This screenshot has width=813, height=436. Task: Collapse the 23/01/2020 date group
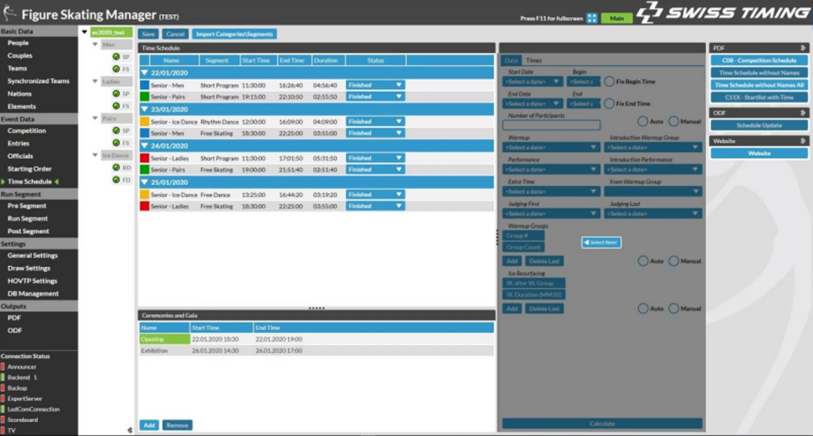[144, 110]
